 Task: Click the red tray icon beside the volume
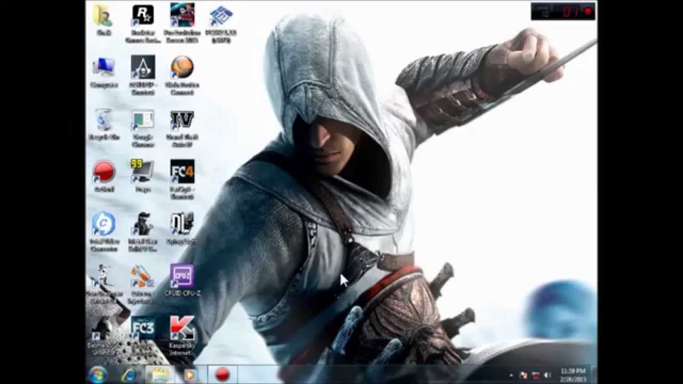(x=535, y=375)
